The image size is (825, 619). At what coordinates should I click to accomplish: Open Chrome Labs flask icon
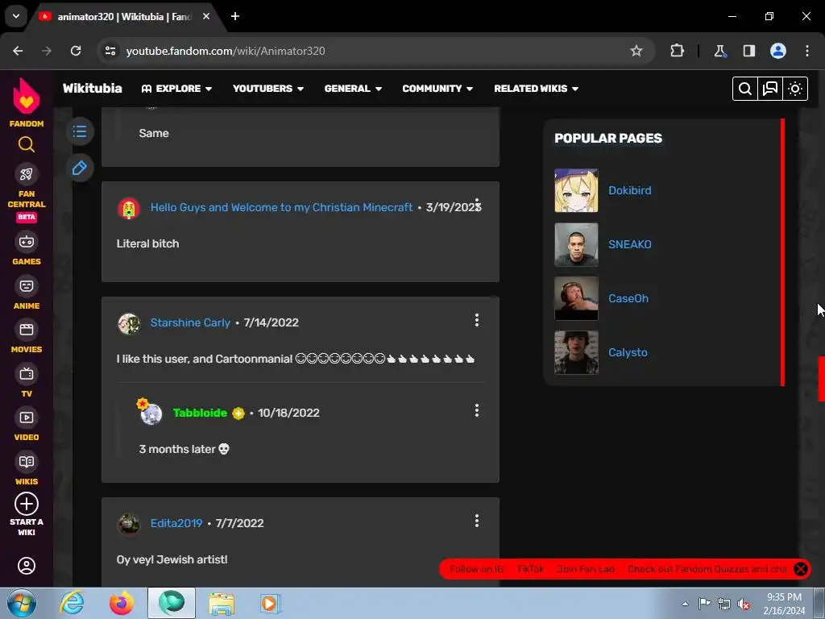[719, 51]
